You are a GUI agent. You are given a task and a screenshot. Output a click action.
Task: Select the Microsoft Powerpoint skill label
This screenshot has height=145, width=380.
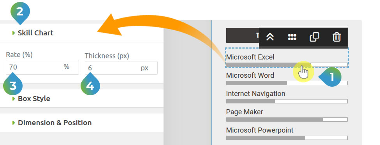point(260,130)
